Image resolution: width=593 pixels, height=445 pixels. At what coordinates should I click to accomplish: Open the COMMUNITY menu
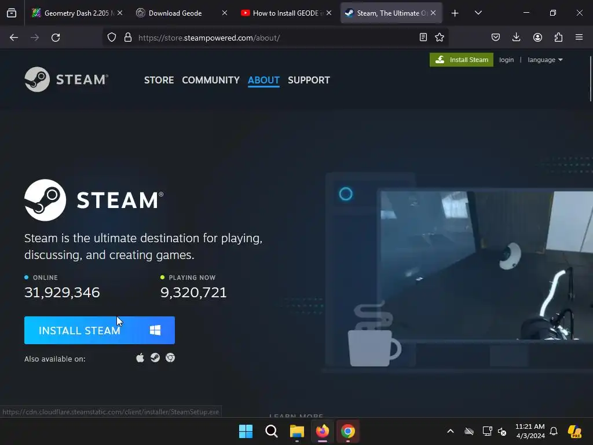click(211, 80)
